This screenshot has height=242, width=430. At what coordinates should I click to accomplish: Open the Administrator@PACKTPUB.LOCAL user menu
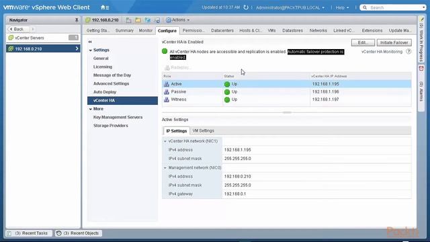[x=290, y=7]
